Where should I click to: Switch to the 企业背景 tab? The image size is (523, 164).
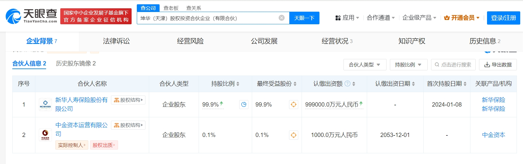coord(42,41)
